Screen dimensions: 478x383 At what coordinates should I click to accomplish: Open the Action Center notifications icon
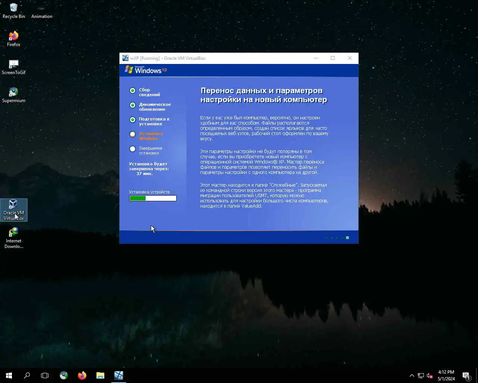[466, 376]
